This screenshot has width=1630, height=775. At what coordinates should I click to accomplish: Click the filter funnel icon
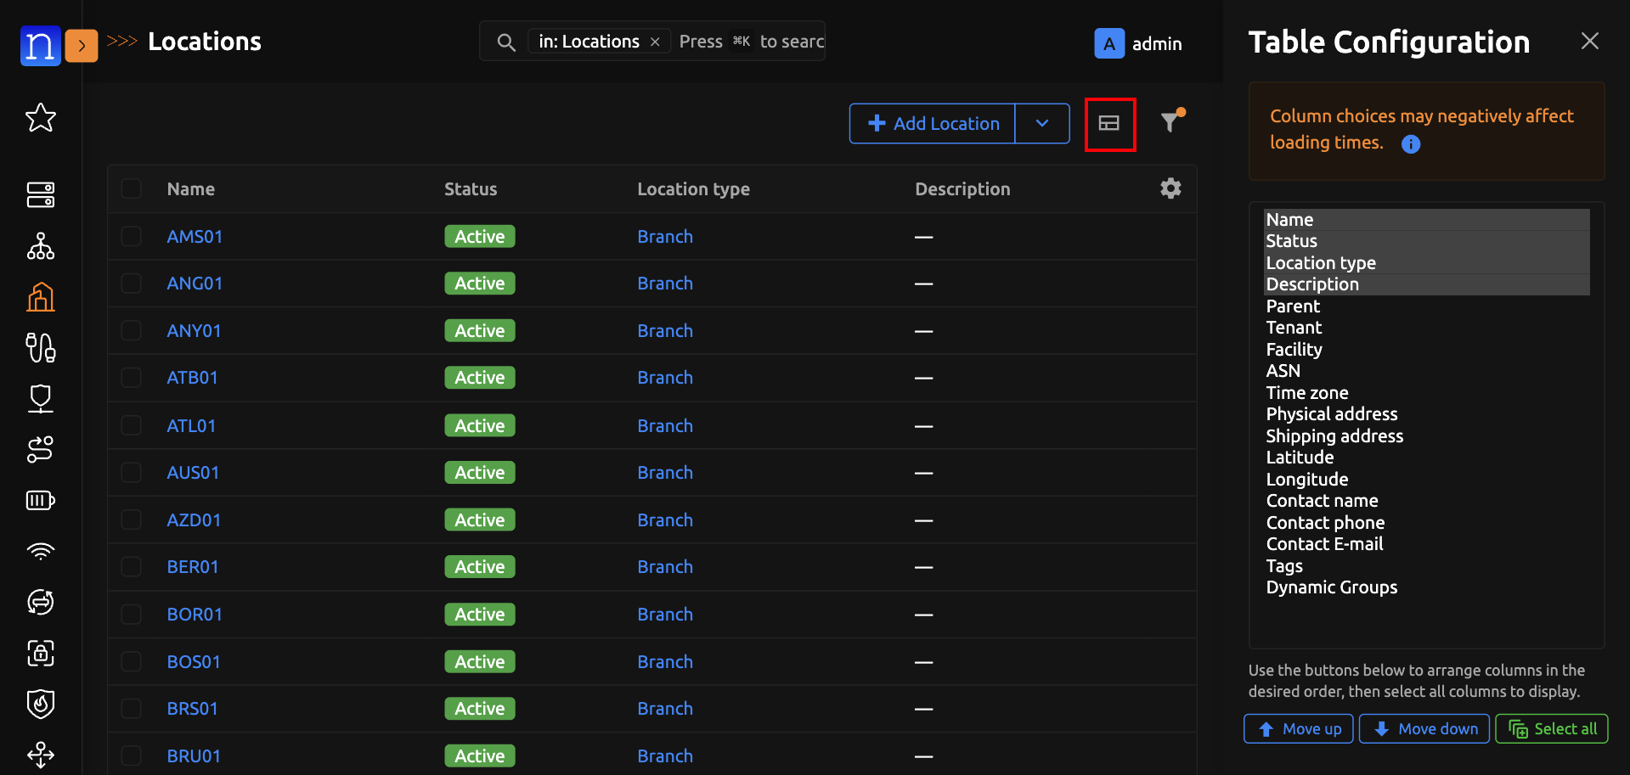[1171, 122]
